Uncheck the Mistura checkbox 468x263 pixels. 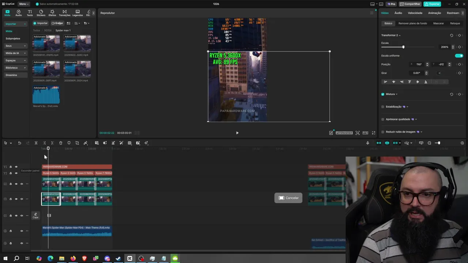383,94
